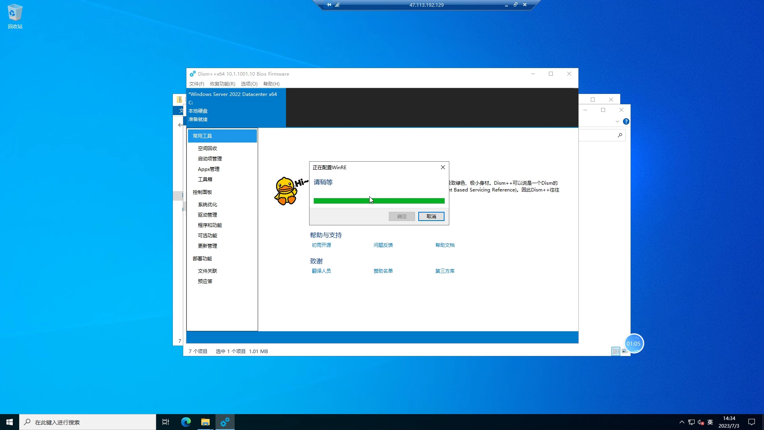764x430 pixels.
Task: Open the Recycle Bin on the desktop
Action: point(15,17)
